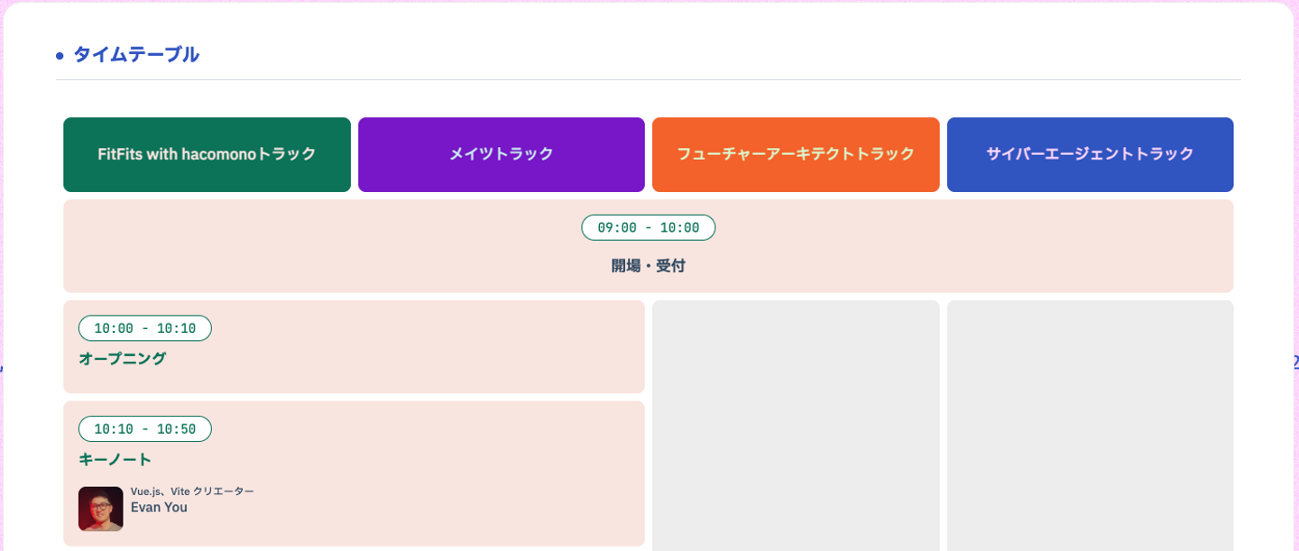Click the 10:10 - 10:50 time badge
1299x551 pixels.
[144, 429]
